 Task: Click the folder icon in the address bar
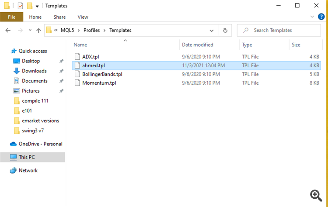[x=49, y=30]
